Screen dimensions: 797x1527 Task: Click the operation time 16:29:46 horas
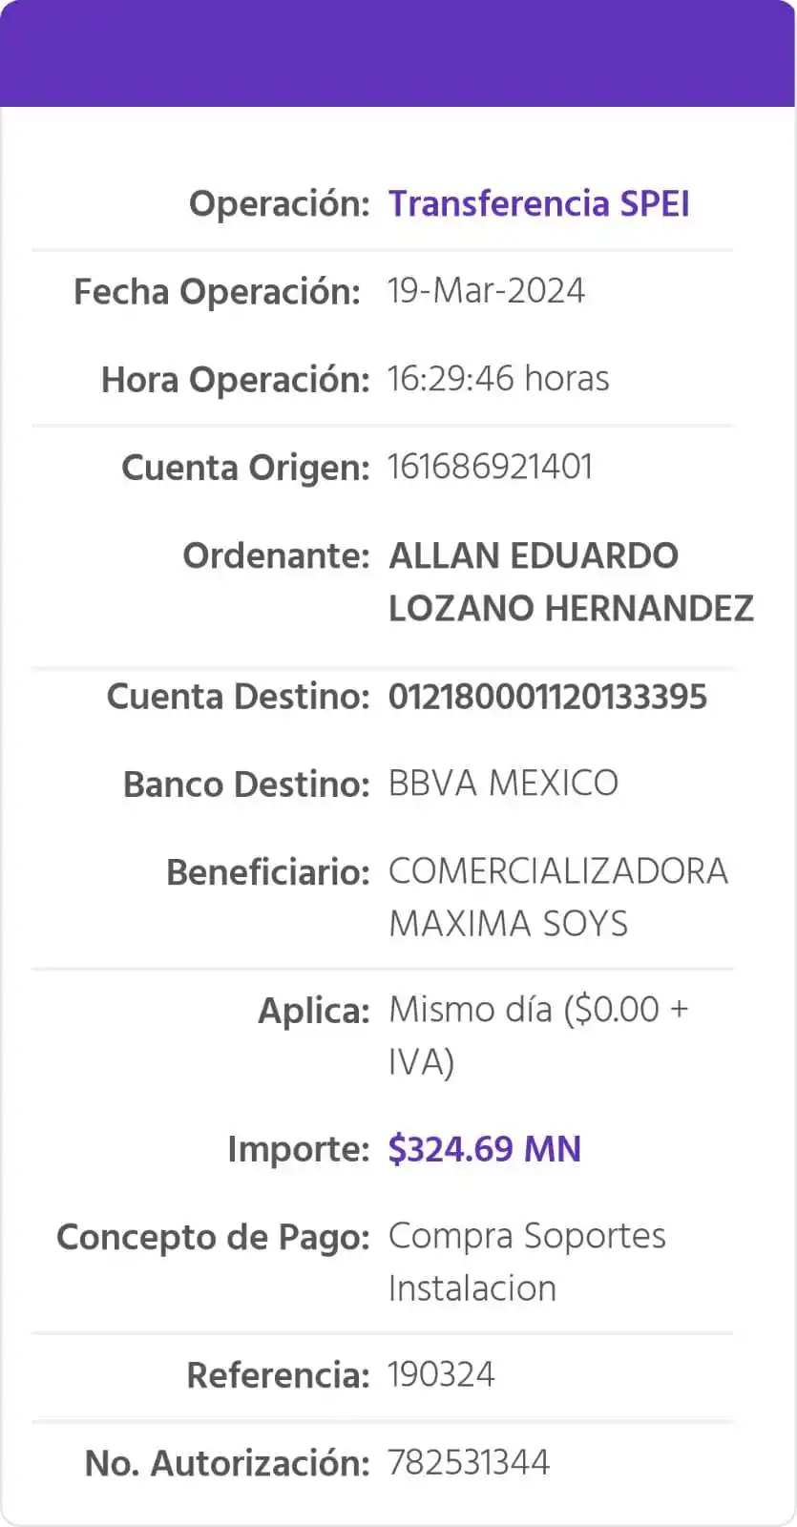point(497,379)
